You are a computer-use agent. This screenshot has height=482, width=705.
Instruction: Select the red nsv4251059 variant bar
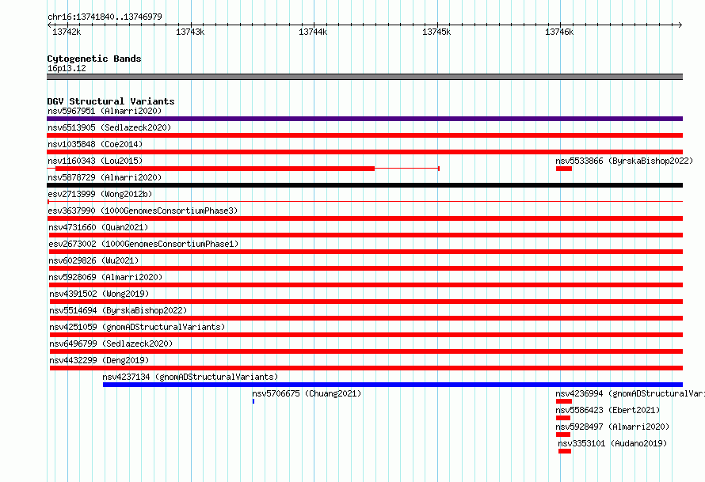tap(367, 335)
